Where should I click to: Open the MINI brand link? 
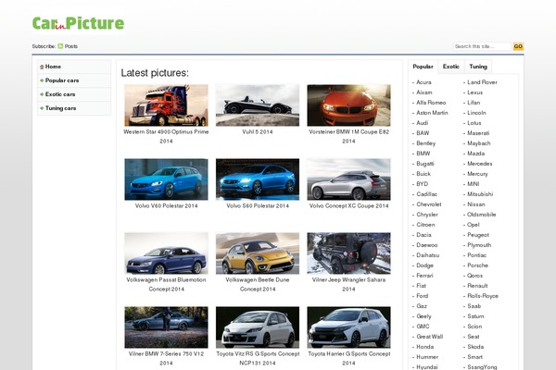pos(473,184)
